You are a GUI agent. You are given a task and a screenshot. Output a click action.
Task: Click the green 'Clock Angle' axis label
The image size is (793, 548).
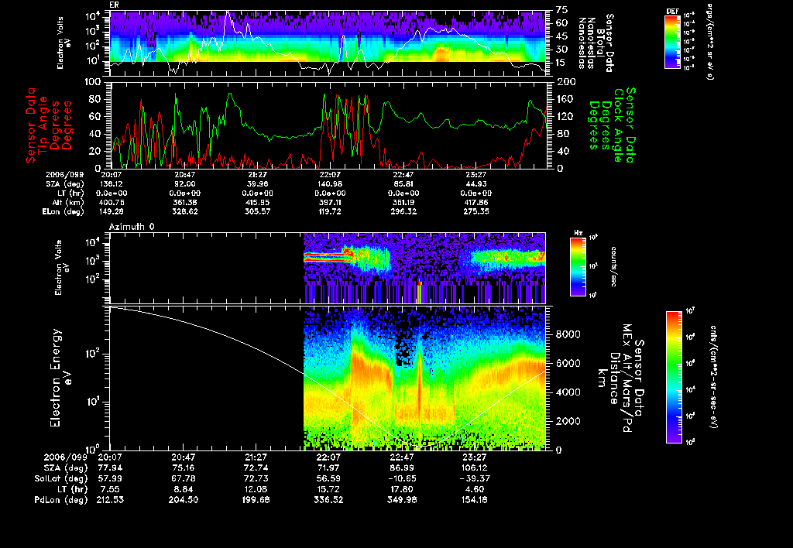point(619,125)
